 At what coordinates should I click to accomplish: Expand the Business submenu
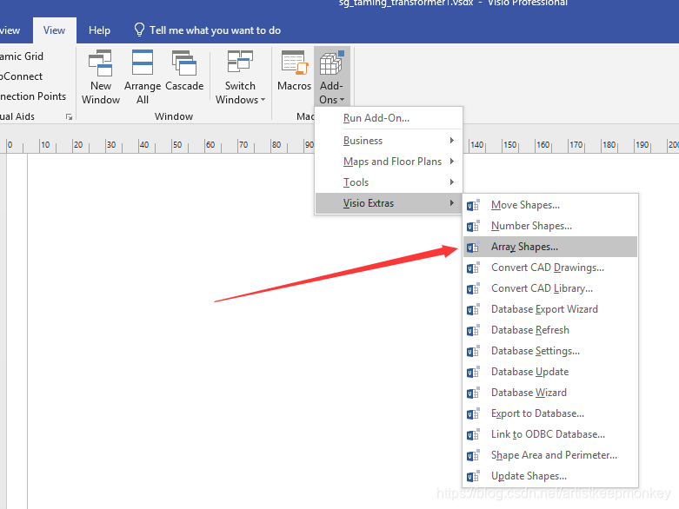[x=389, y=141]
